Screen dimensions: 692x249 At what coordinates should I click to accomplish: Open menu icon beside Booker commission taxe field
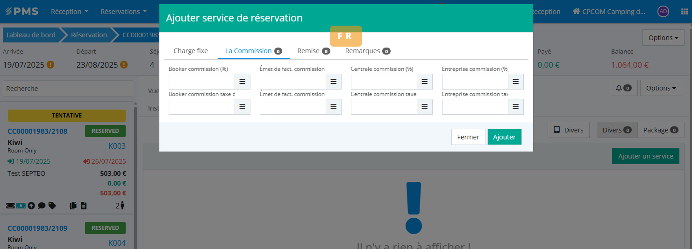point(242,107)
